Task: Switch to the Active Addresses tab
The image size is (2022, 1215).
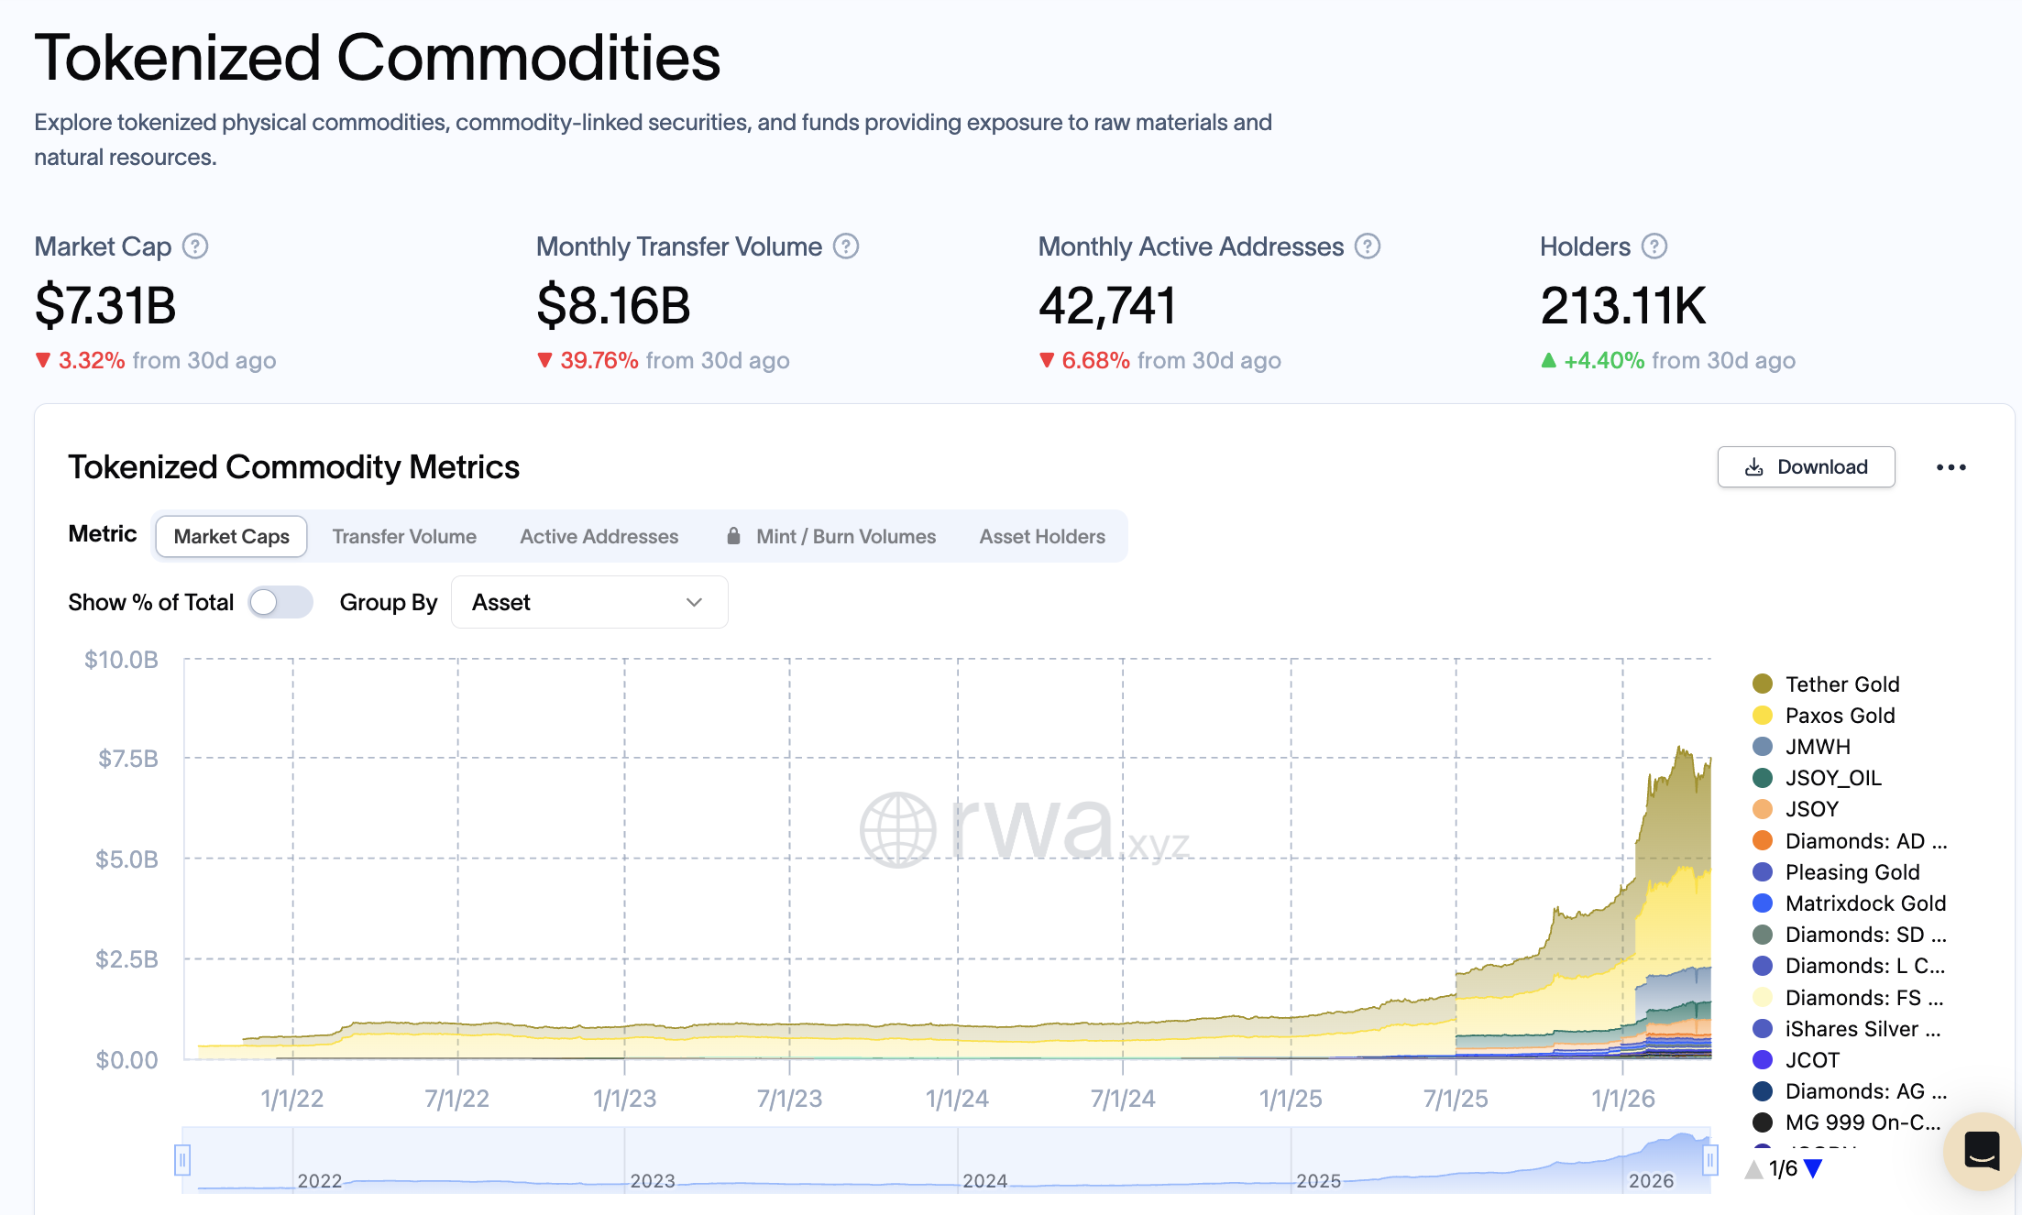Action: click(x=599, y=536)
